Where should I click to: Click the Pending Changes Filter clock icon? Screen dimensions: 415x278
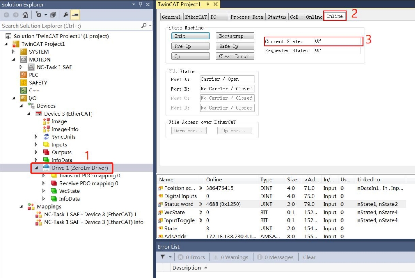[x=39, y=15]
